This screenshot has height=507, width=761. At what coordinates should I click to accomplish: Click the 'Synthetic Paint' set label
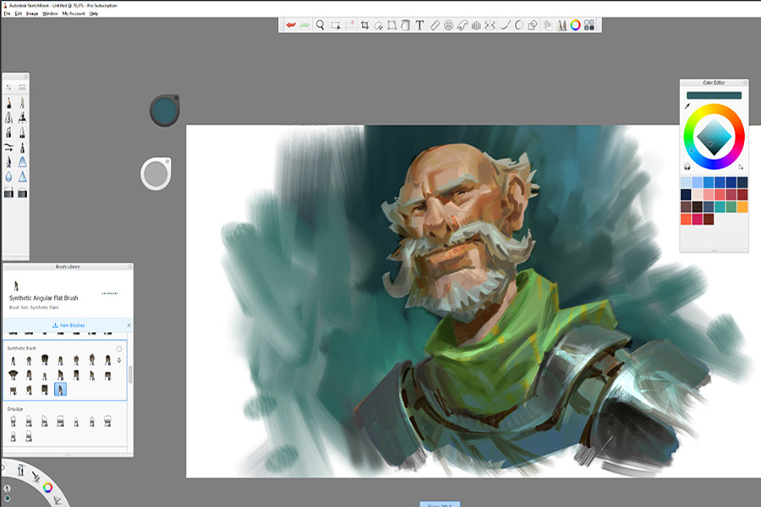tap(21, 348)
